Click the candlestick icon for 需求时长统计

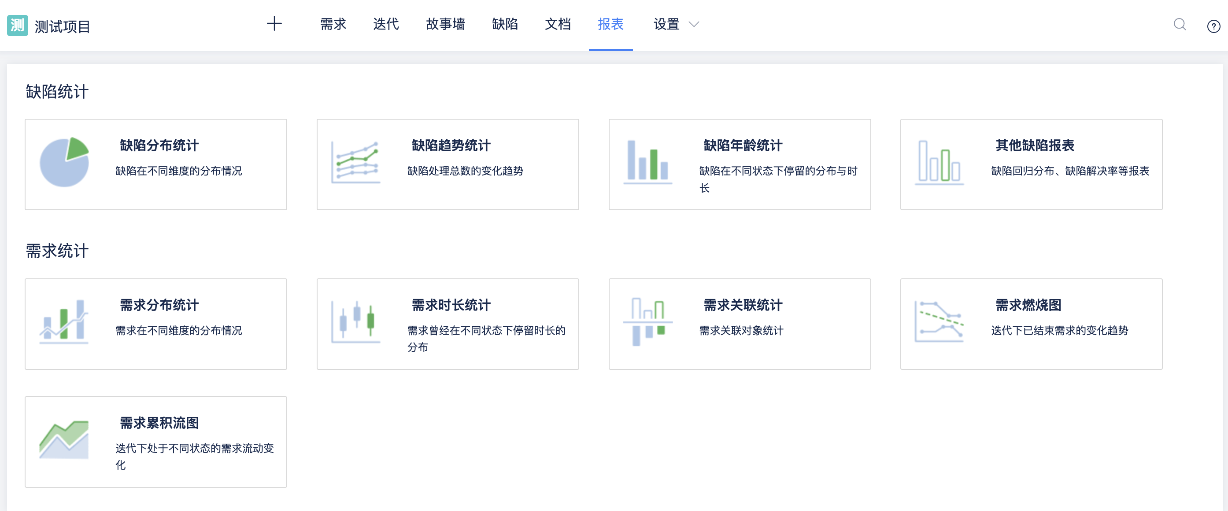click(x=355, y=321)
